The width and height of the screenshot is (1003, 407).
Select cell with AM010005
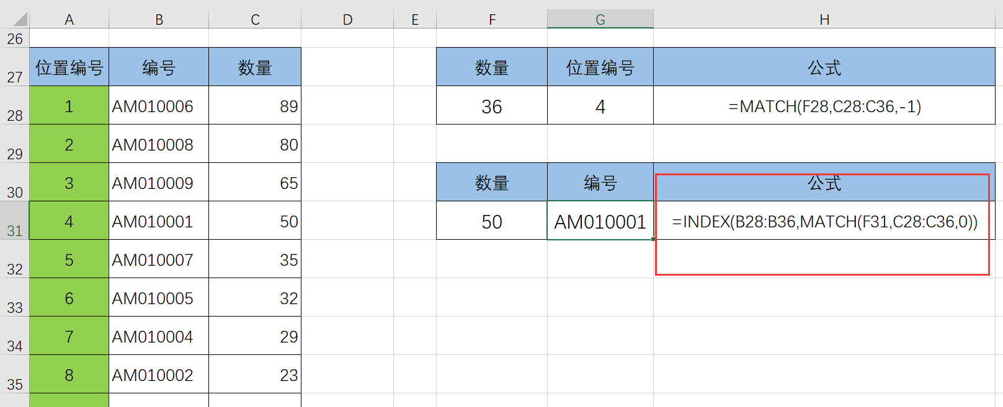159,297
